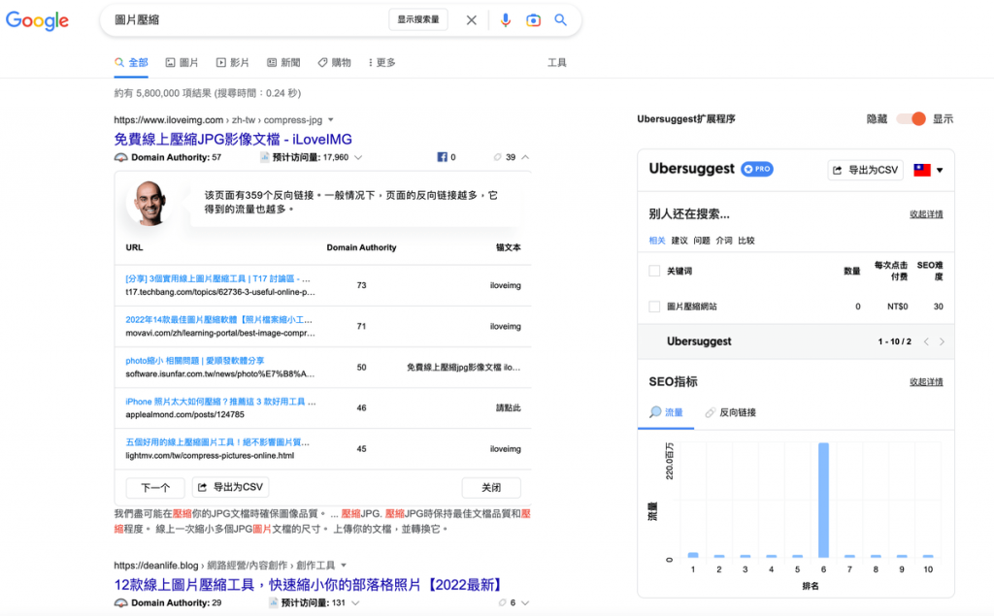Image resolution: width=994 pixels, height=616 pixels.
Task: Click estimated visits 17,960 chart icon
Action: pyautogui.click(x=265, y=157)
